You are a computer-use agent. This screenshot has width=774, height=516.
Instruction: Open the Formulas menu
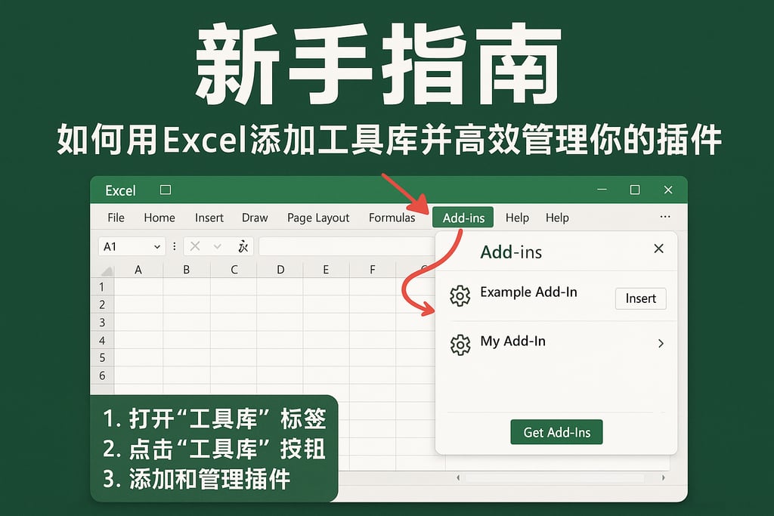pos(392,217)
